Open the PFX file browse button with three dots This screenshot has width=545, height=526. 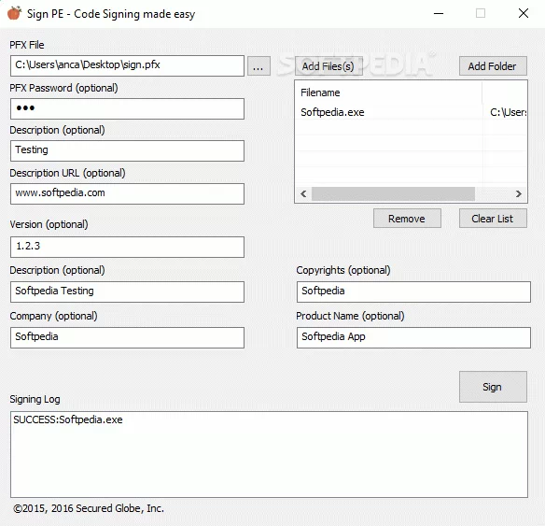259,66
